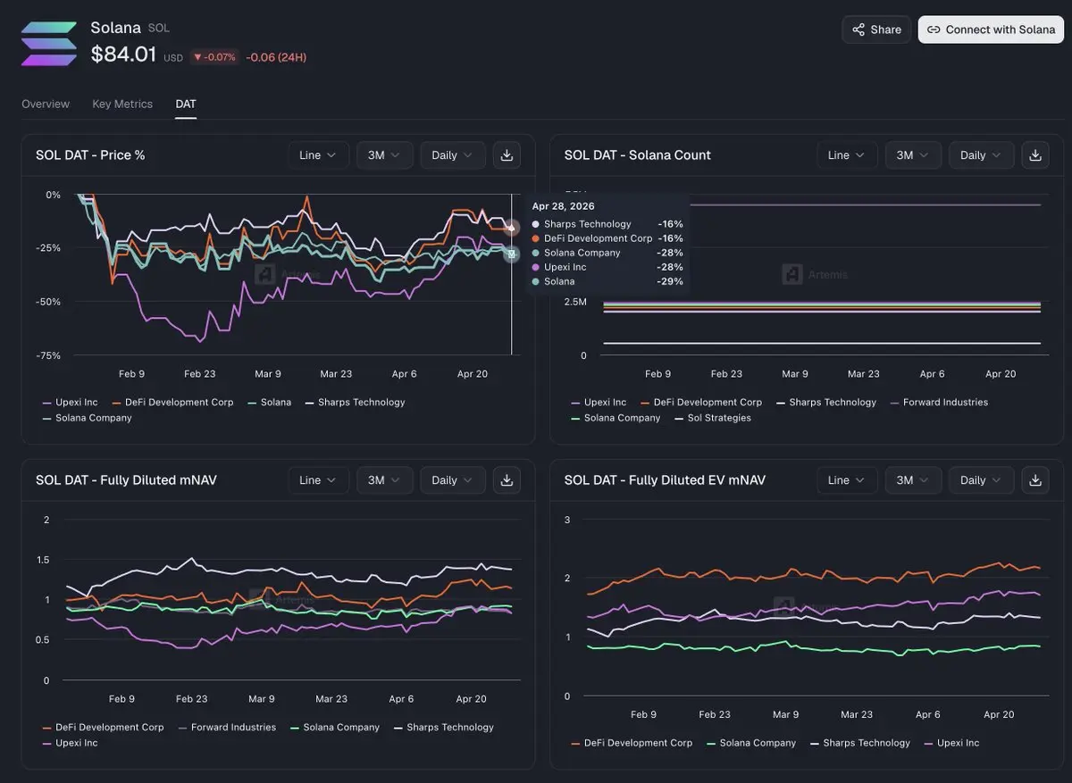This screenshot has width=1072, height=783.
Task: Click the Solana logo icon
Action: pyautogui.click(x=49, y=44)
